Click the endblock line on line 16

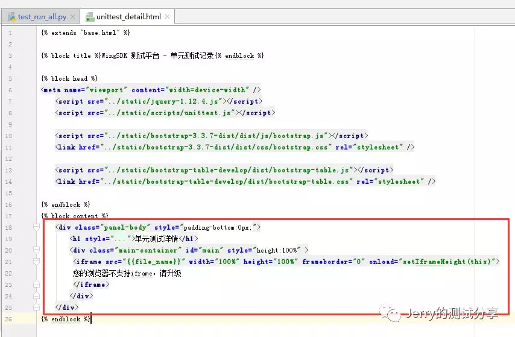point(66,204)
